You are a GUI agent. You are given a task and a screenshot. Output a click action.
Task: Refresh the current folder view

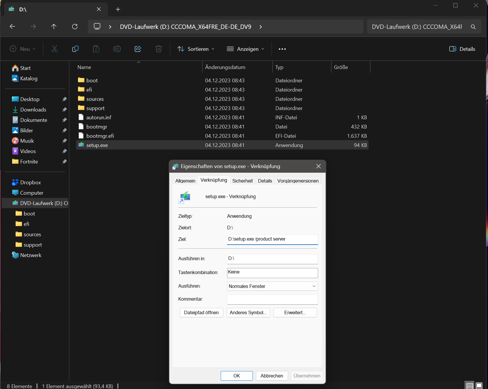(75, 27)
